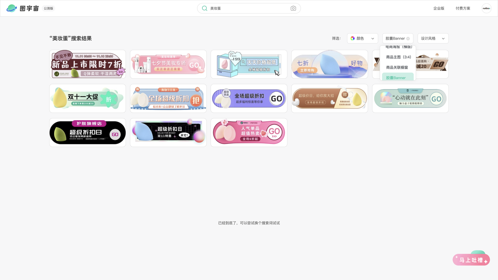Image resolution: width=498 pixels, height=280 pixels.
Task: Open 人气单品超值热卖 pink banner
Action: (x=249, y=132)
